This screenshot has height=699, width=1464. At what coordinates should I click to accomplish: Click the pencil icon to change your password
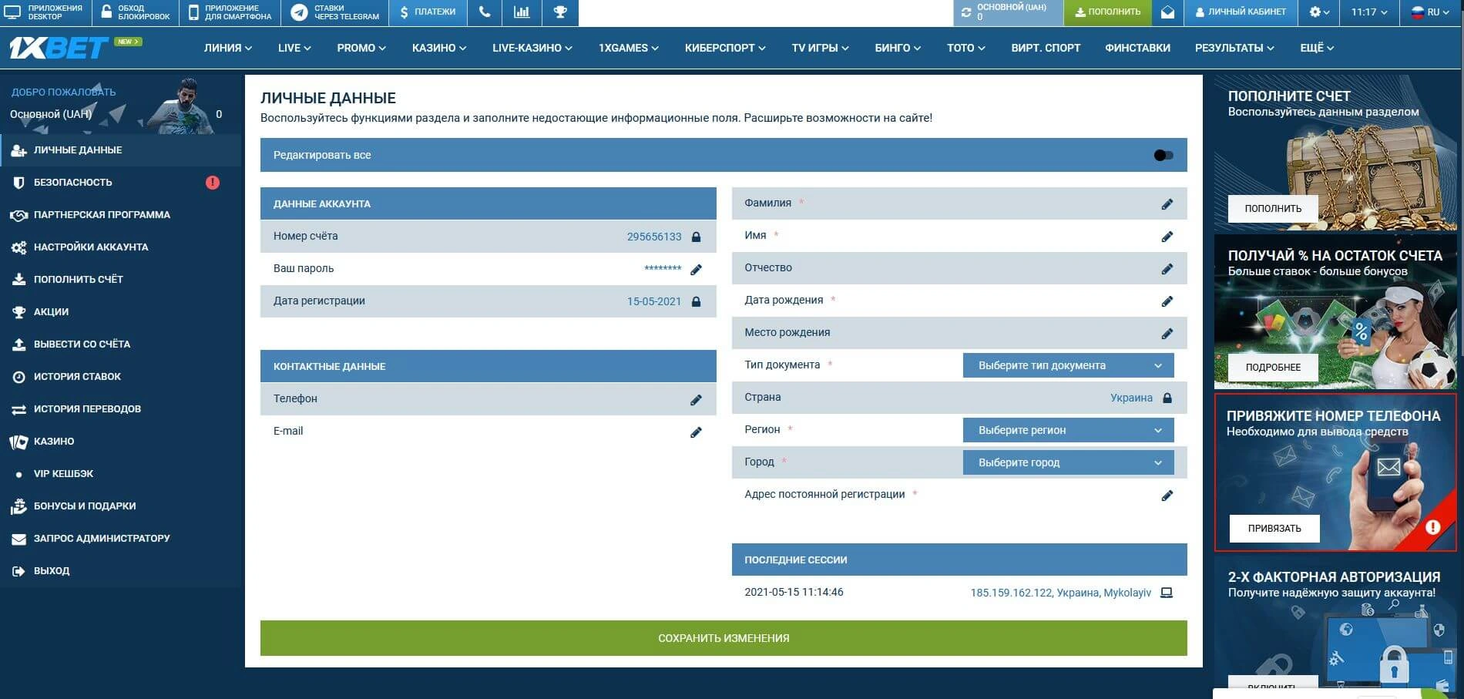click(x=696, y=269)
